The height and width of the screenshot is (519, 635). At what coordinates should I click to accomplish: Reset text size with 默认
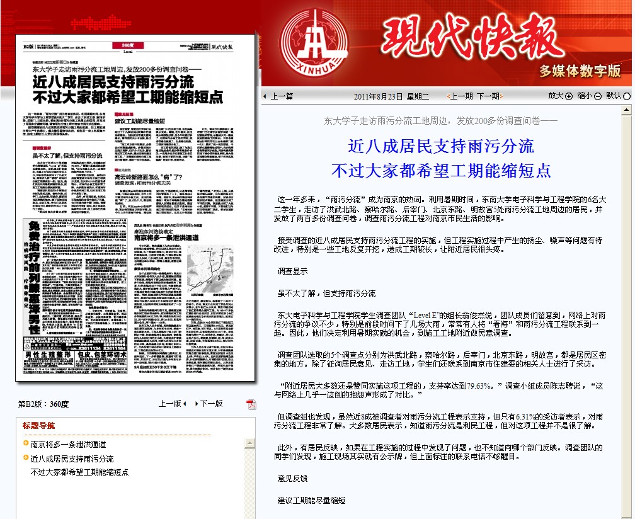click(x=619, y=96)
